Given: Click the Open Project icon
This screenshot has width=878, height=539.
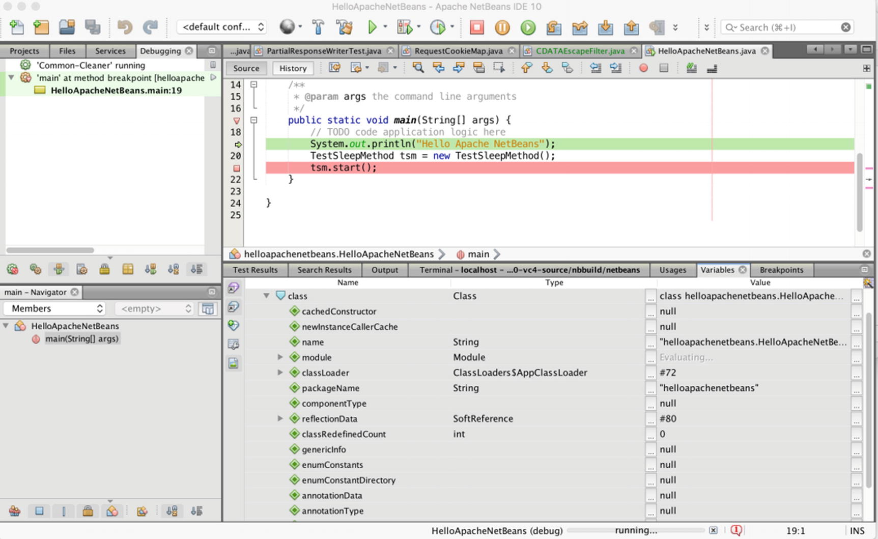Looking at the screenshot, I should [x=67, y=27].
